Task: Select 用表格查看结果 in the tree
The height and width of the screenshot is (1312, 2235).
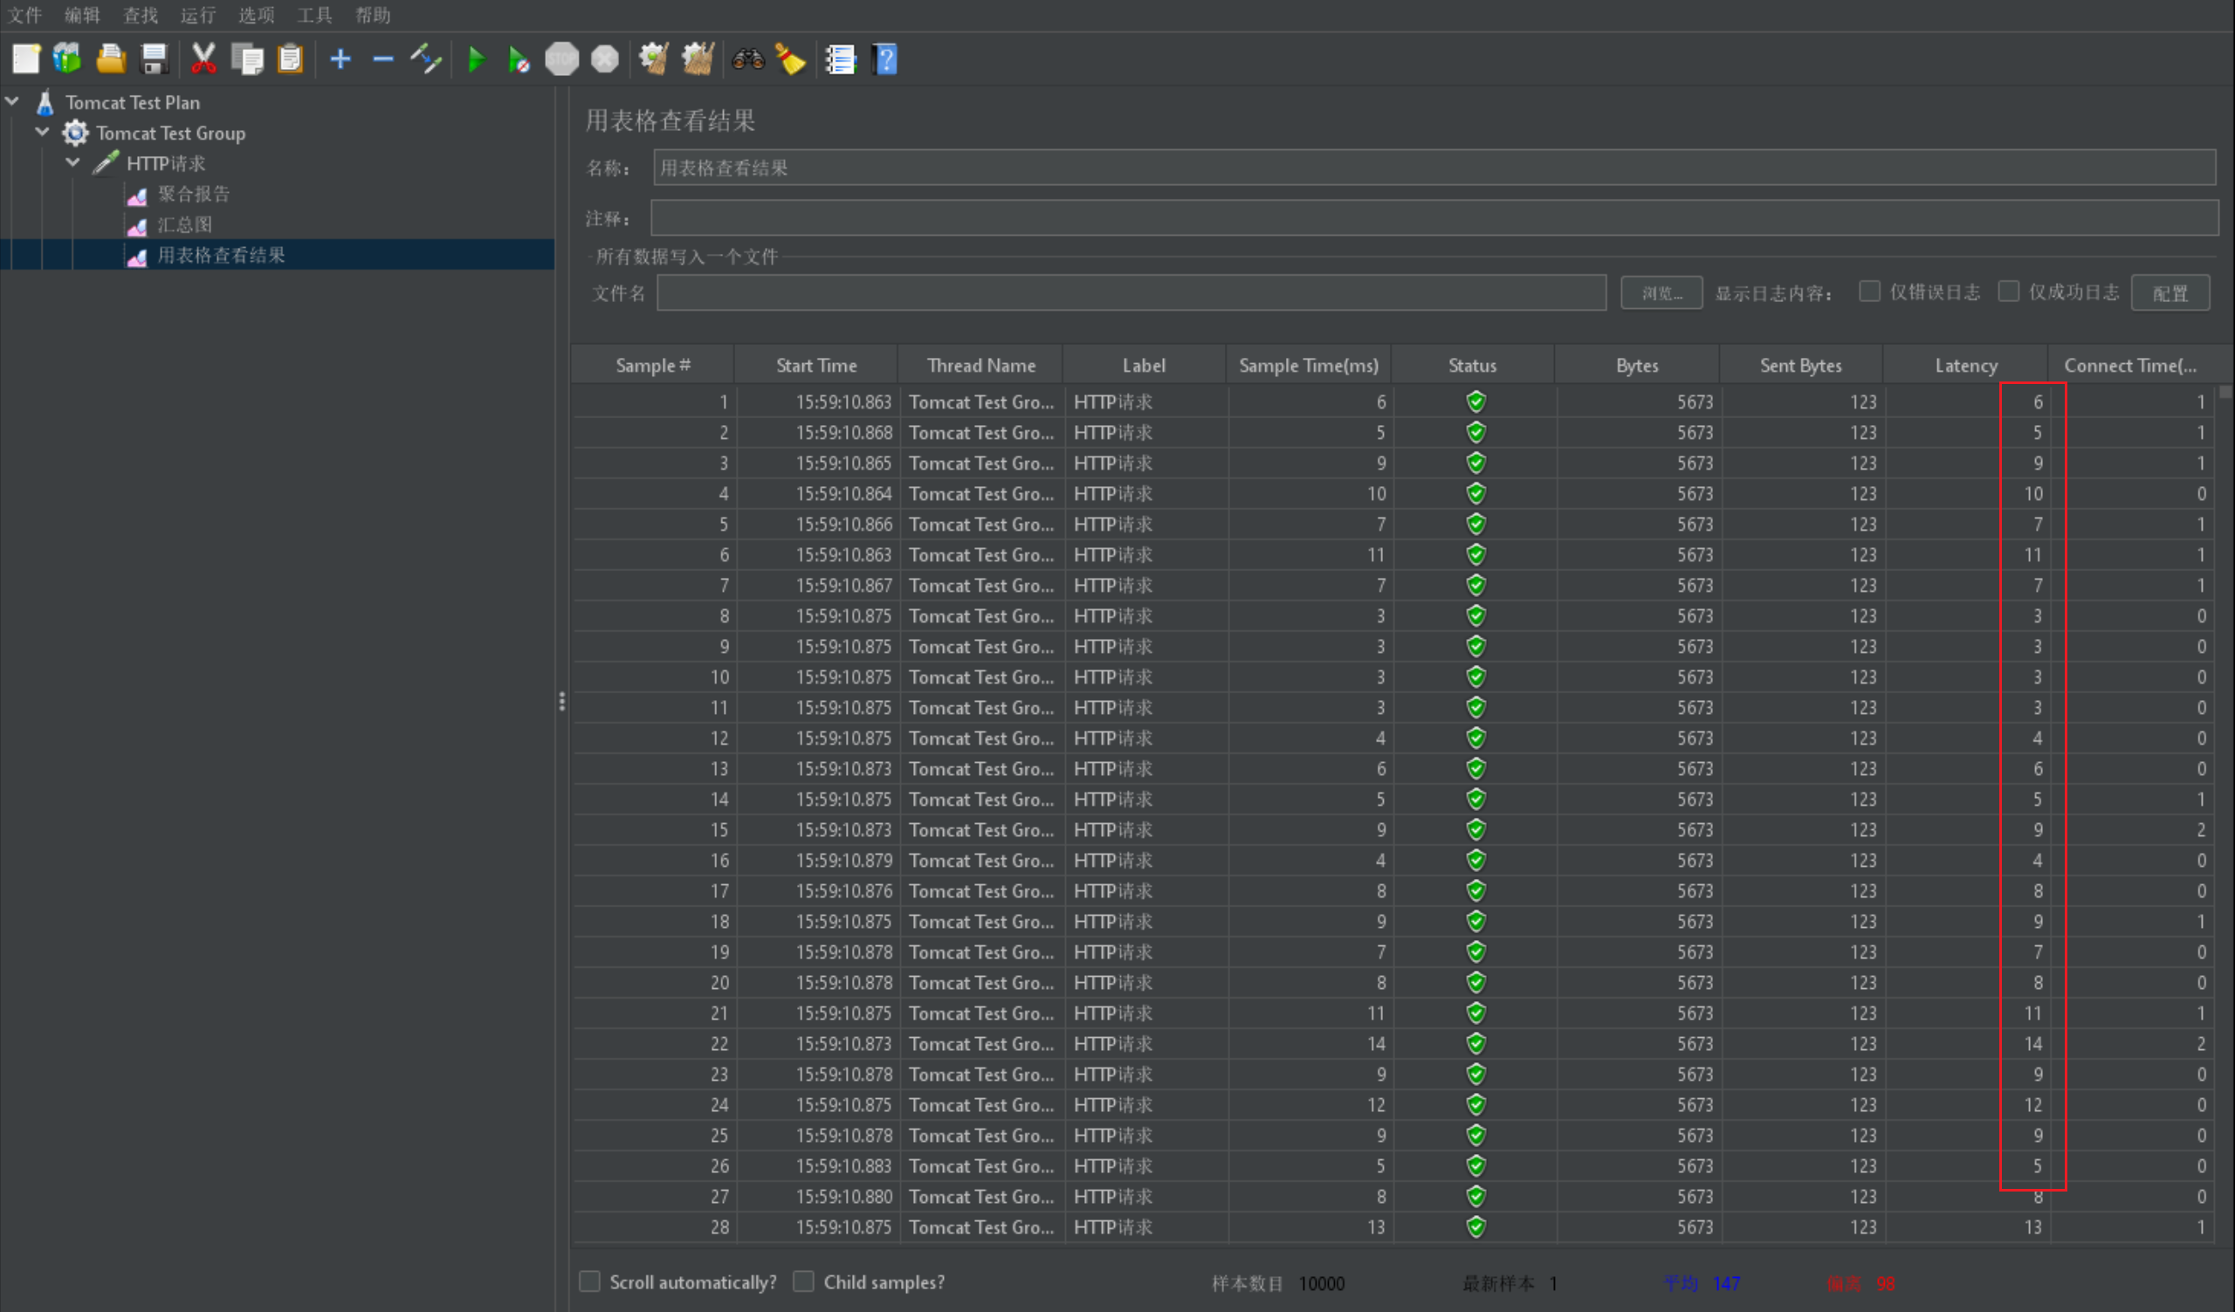Action: tap(221, 255)
